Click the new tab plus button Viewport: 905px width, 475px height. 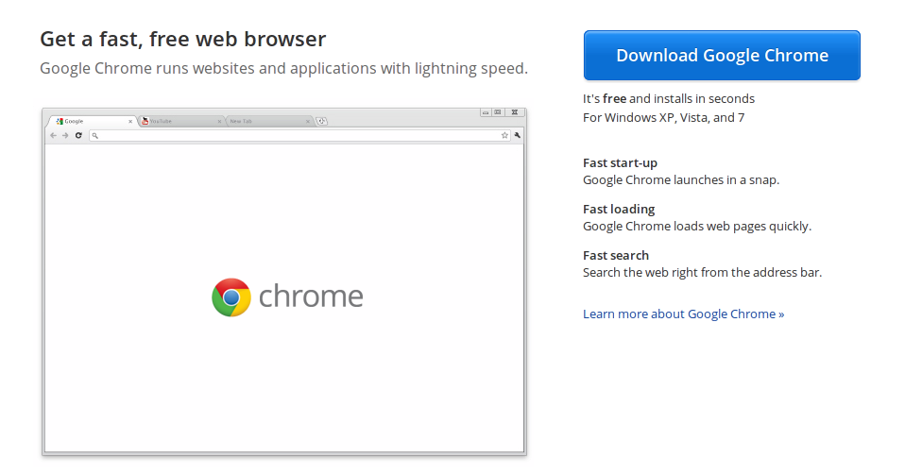pyautogui.click(x=321, y=121)
